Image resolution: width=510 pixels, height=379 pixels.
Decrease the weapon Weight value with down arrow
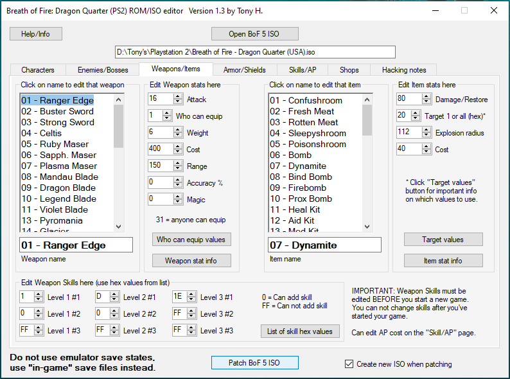click(x=178, y=135)
